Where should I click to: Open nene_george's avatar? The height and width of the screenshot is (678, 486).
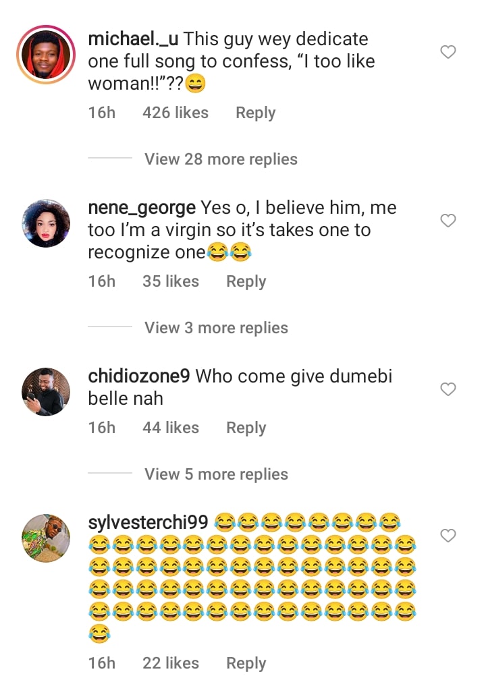point(46,223)
